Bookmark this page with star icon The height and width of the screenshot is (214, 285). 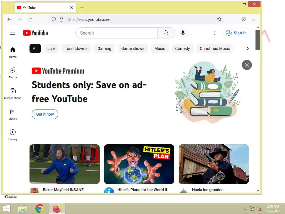[x=219, y=19]
